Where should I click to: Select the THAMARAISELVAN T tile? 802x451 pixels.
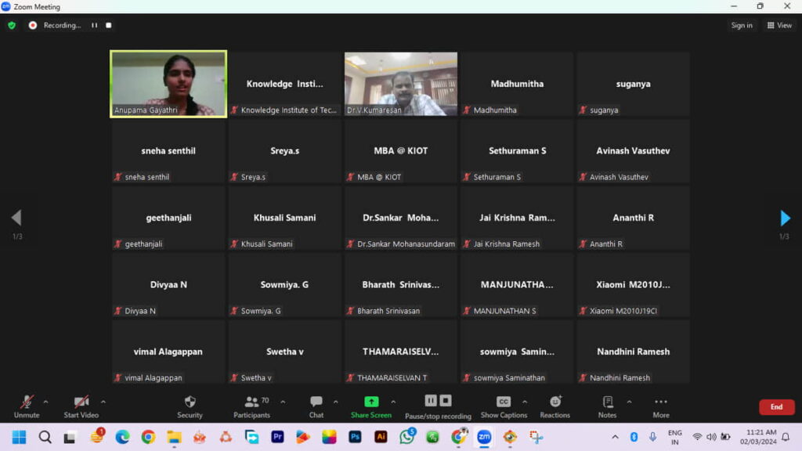click(401, 352)
